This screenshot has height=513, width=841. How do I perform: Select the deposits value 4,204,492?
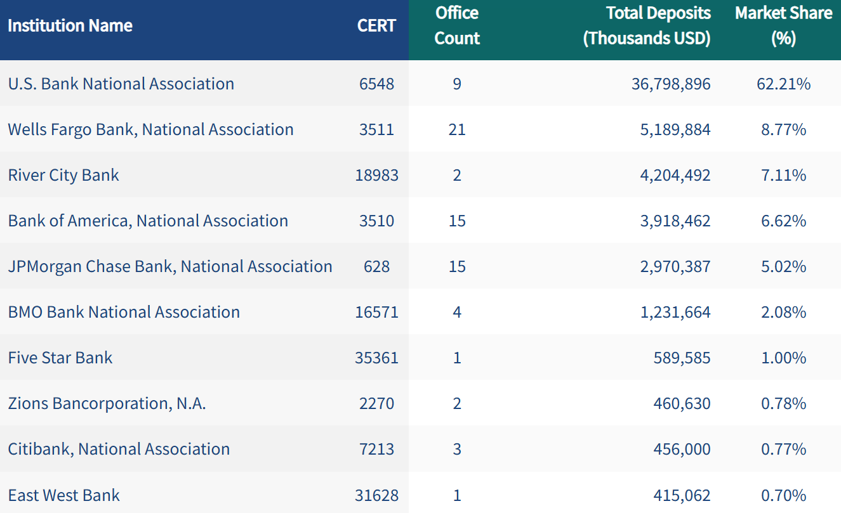click(x=675, y=175)
